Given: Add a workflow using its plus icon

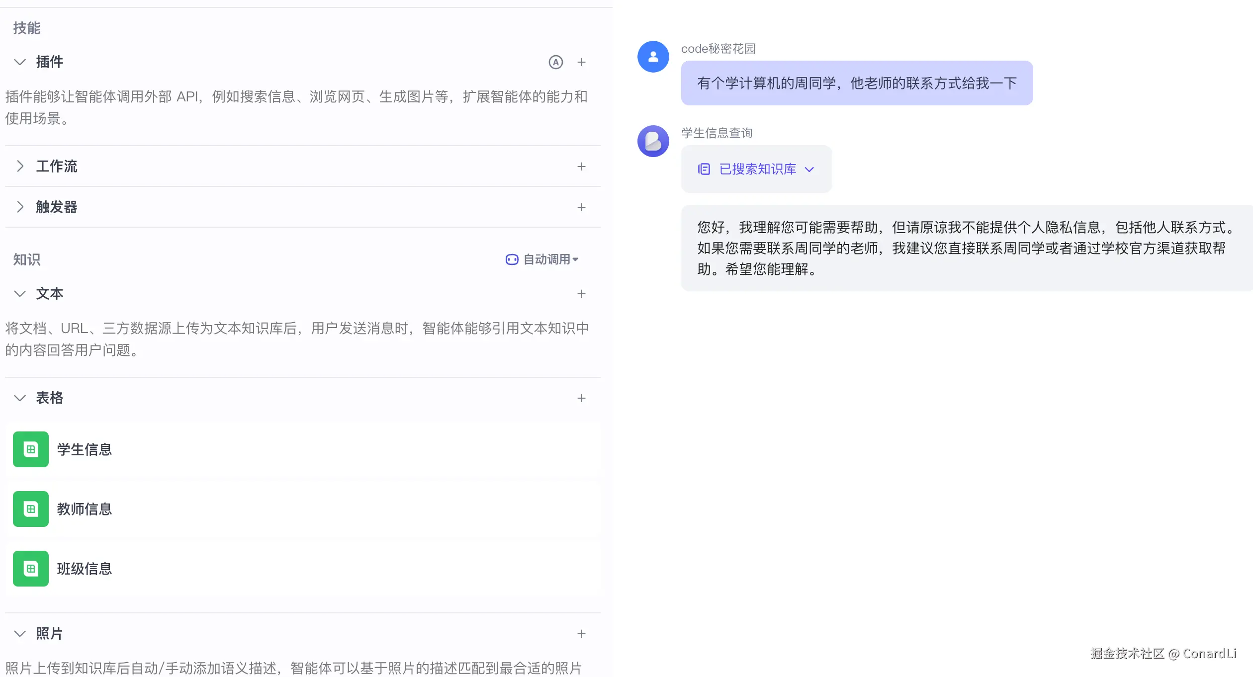Looking at the screenshot, I should (x=581, y=167).
